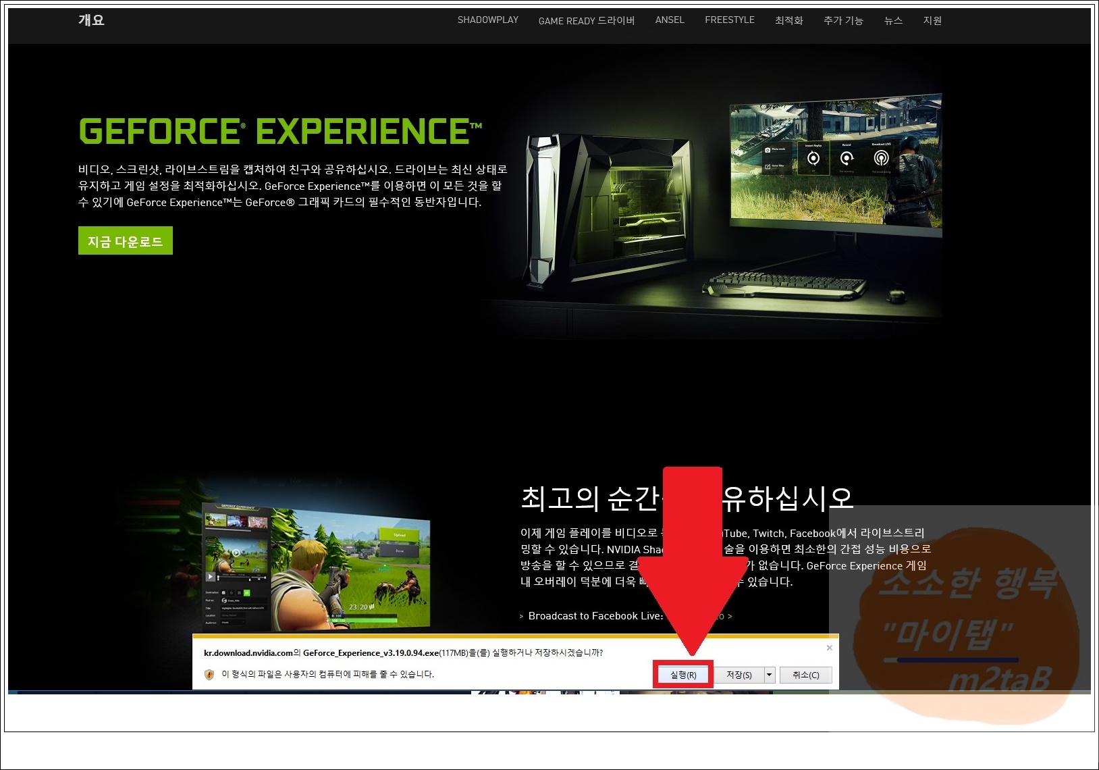1099x770 pixels.
Task: Open the 뉴스 menu item
Action: click(x=893, y=20)
